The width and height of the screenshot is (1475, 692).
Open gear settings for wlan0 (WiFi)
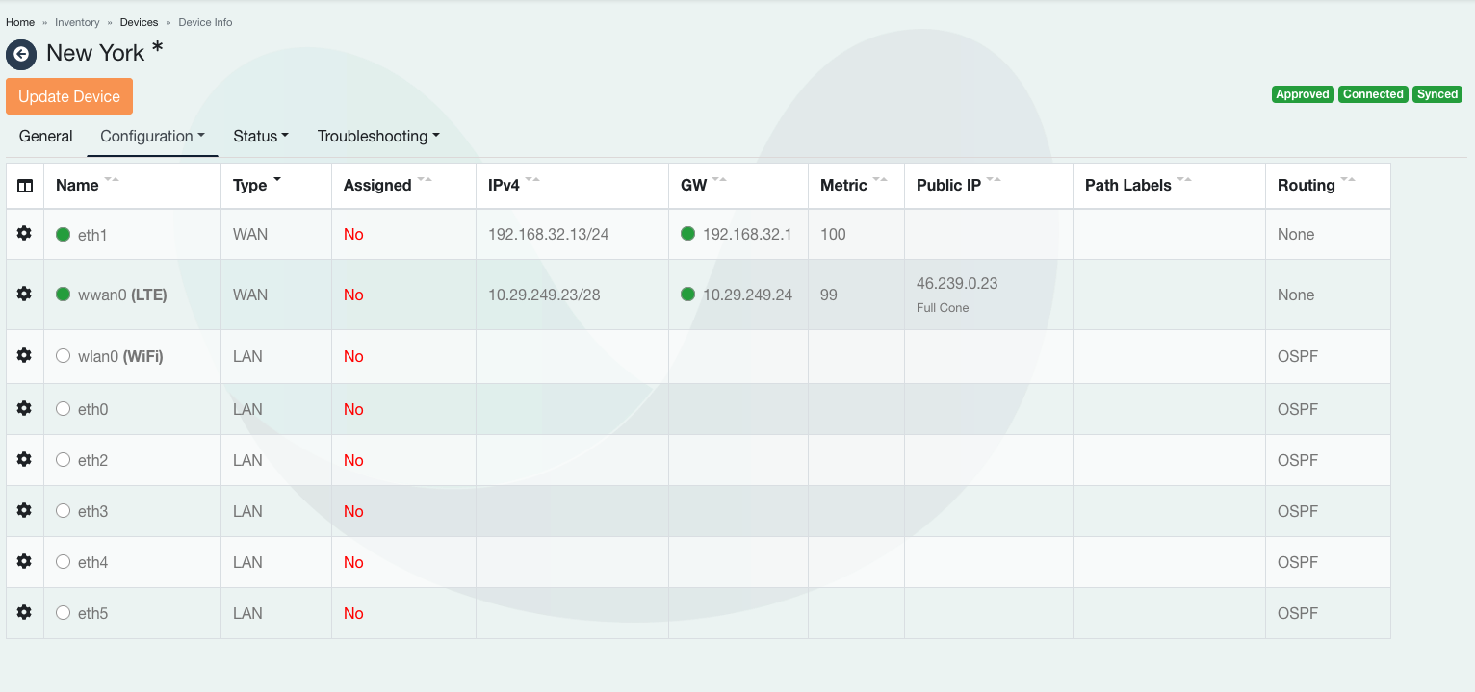click(25, 356)
